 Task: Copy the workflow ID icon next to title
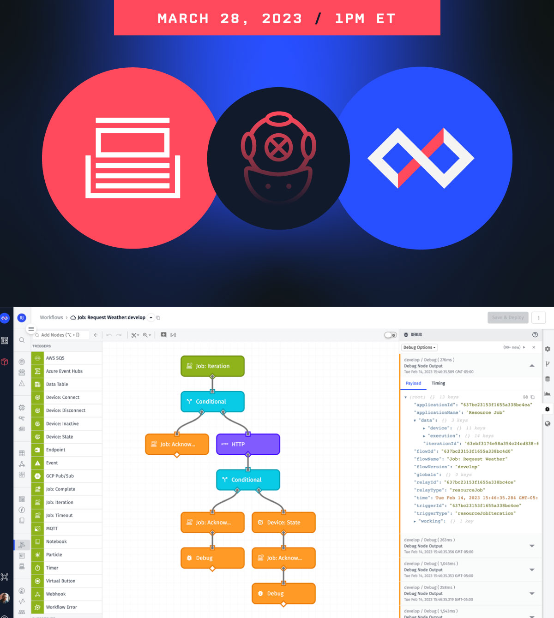(x=158, y=318)
